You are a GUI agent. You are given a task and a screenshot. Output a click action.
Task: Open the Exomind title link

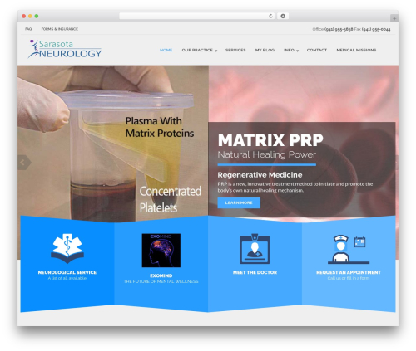[161, 275]
